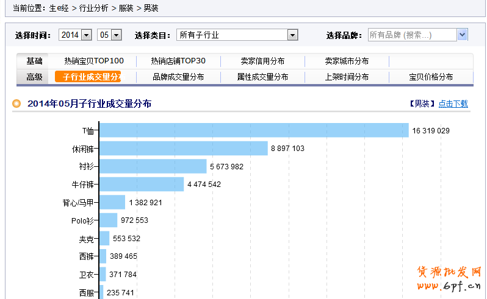
Task: Open the 热销宝贝TOP100 tab
Action: (94, 61)
